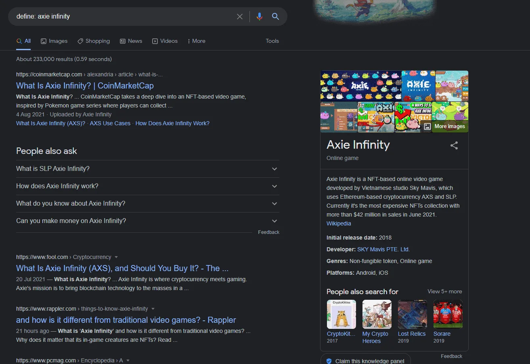The height and width of the screenshot is (364, 530).
Task: Expand 'What do you know about Axie Infinity?'
Action: [148, 204]
